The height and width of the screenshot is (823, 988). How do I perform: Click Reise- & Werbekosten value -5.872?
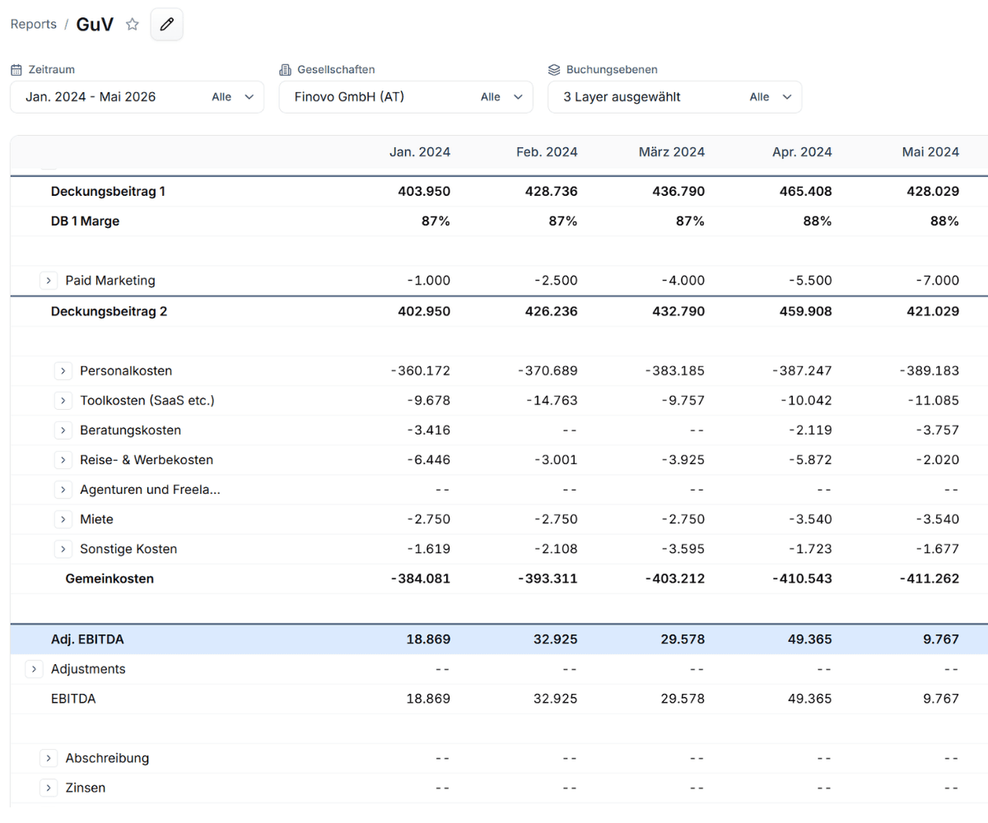click(810, 460)
